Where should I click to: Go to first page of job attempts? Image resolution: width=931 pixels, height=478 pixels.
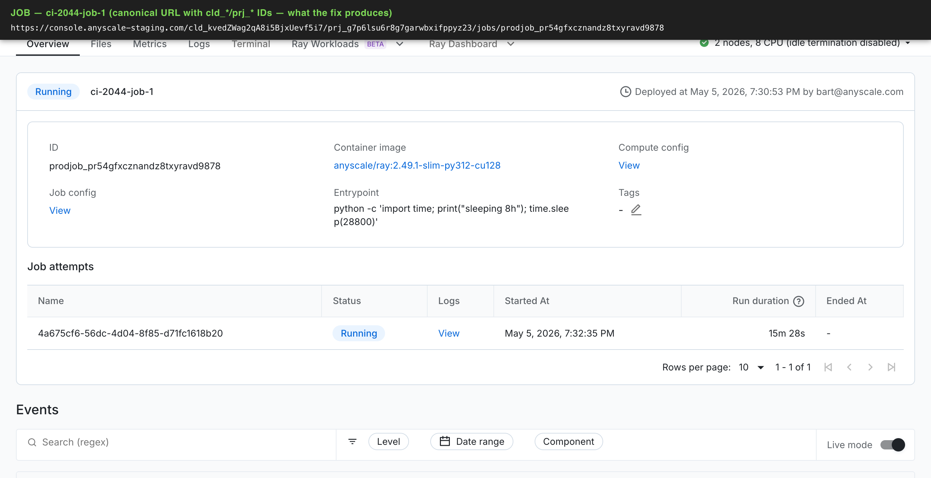point(828,367)
